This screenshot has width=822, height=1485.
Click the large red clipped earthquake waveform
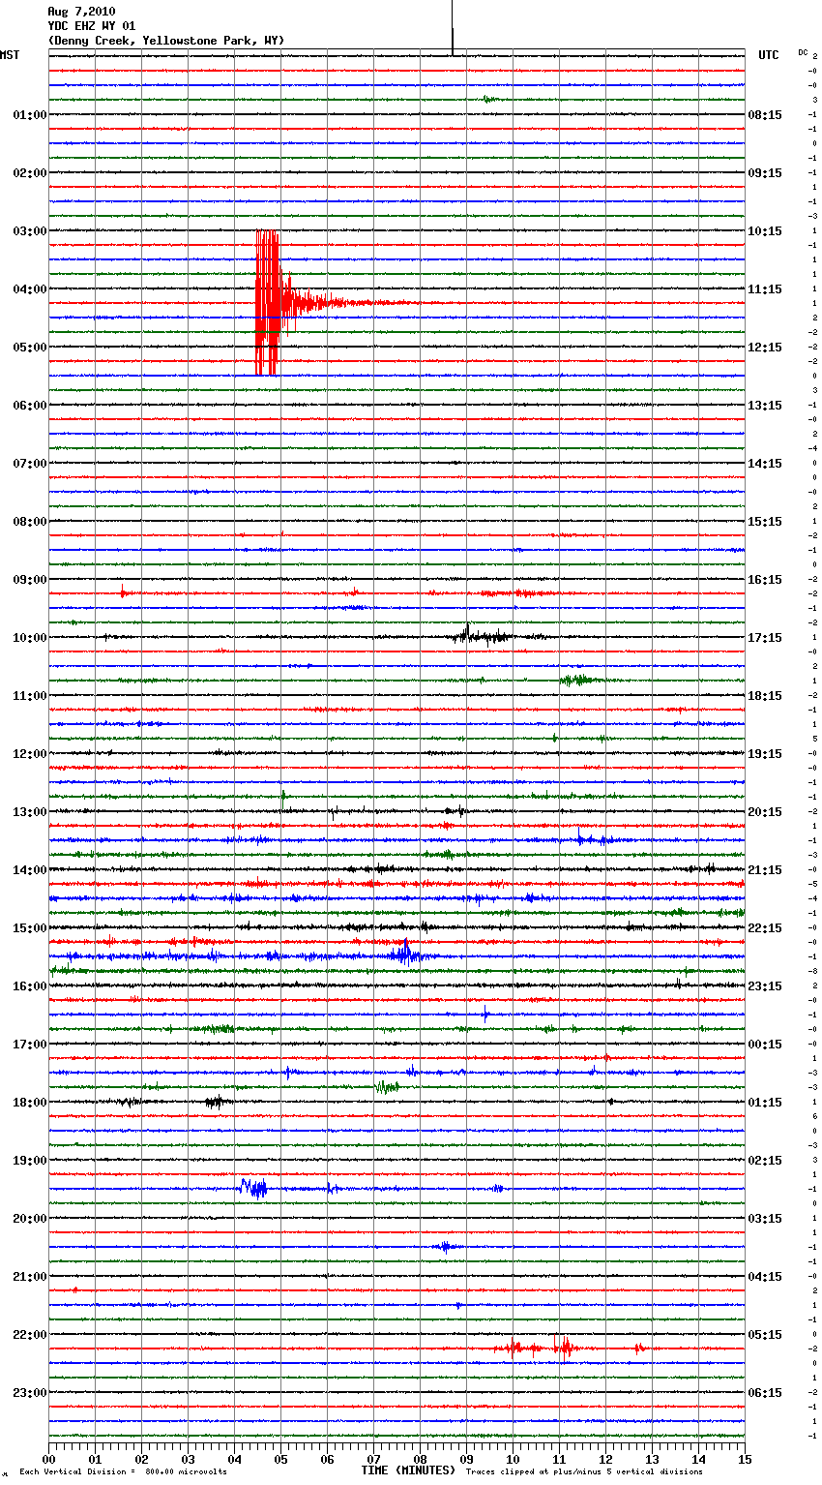[268, 302]
